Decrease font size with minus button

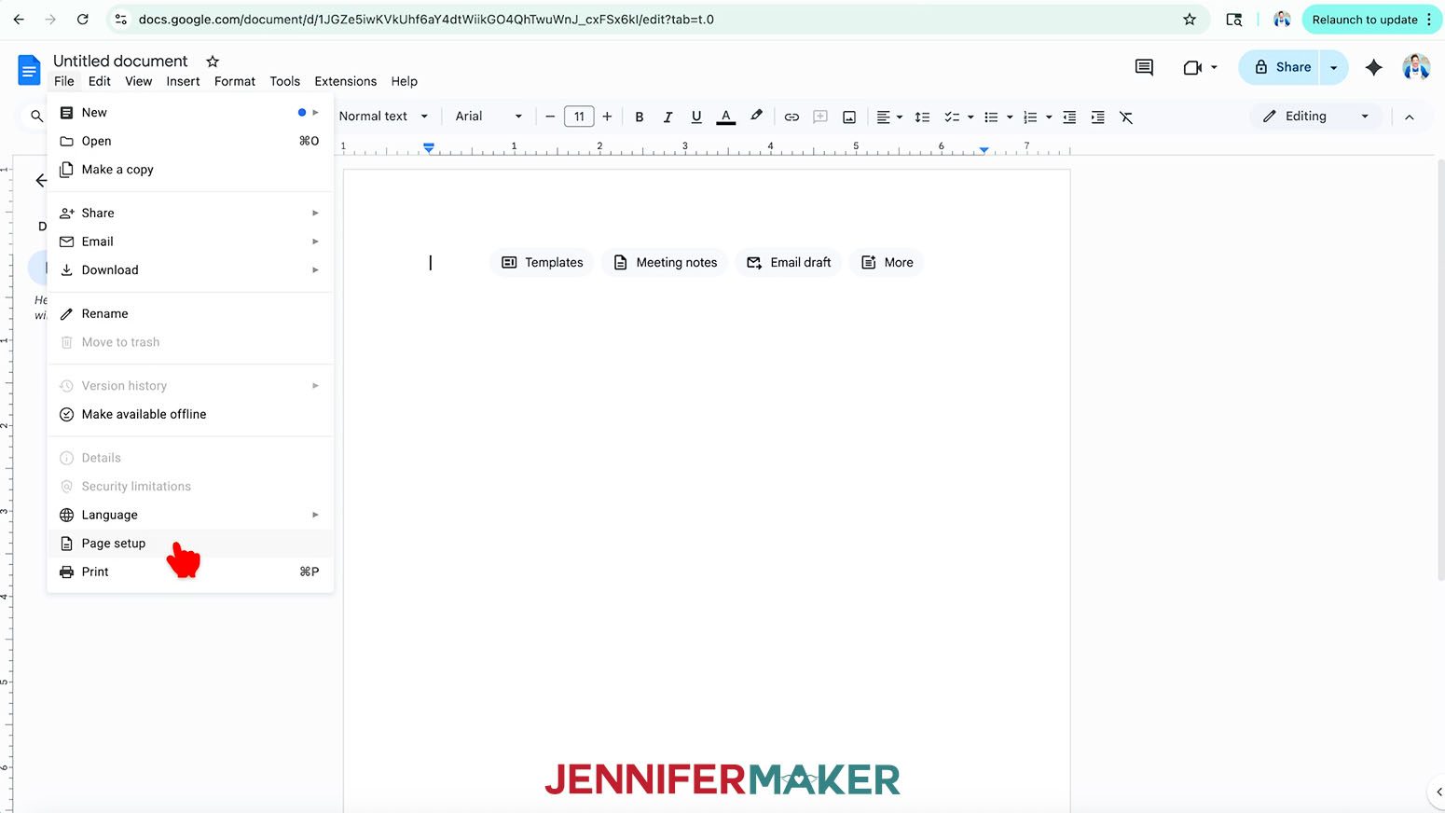550,117
